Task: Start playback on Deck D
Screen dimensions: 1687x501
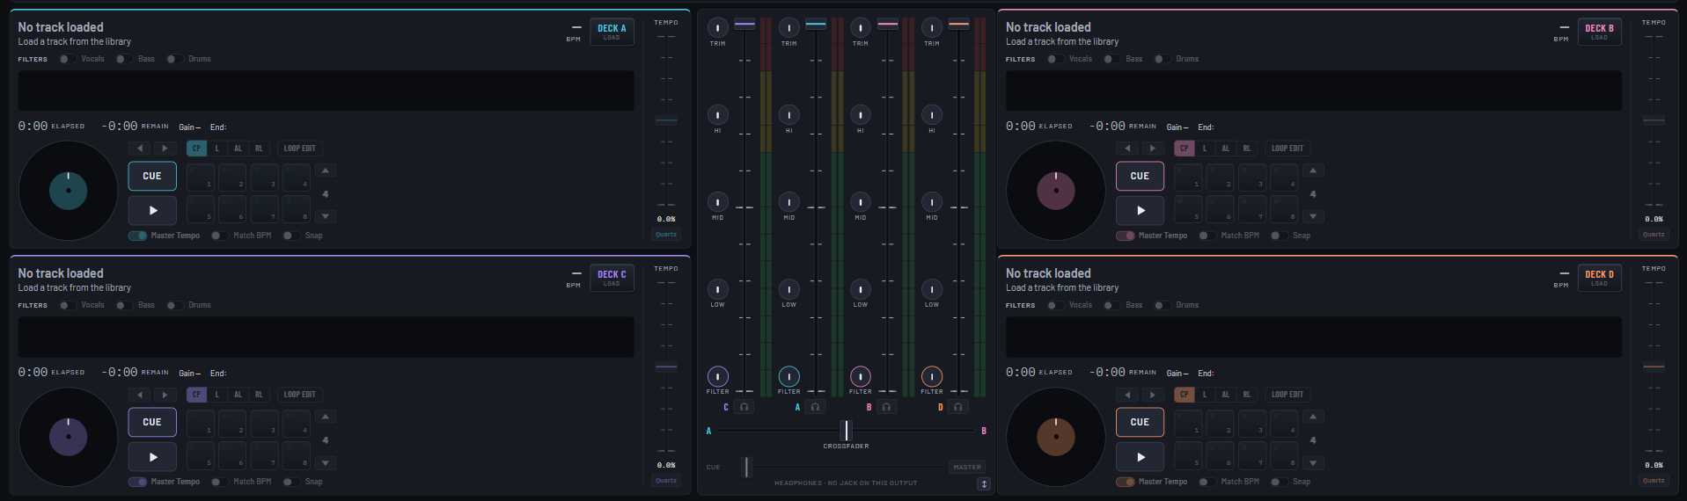Action: click(1140, 457)
